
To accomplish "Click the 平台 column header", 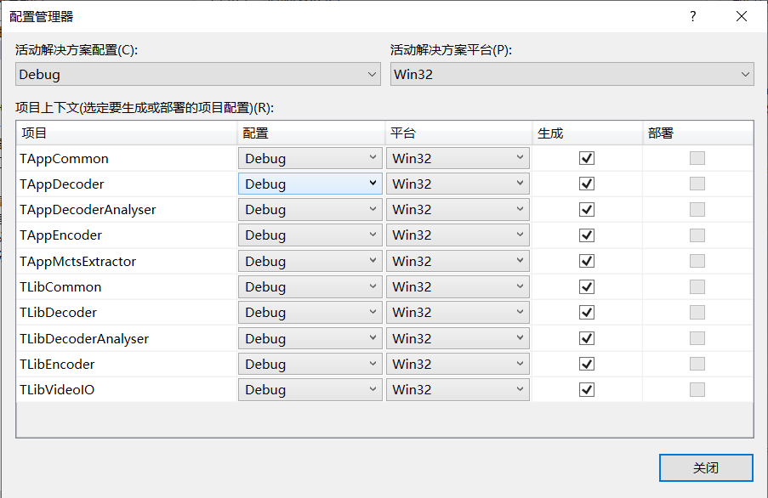I will [459, 133].
